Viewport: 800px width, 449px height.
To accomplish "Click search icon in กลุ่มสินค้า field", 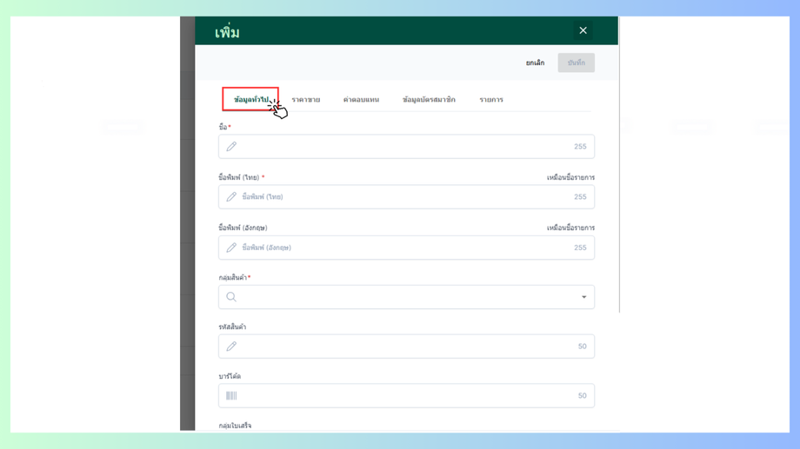I will [231, 297].
